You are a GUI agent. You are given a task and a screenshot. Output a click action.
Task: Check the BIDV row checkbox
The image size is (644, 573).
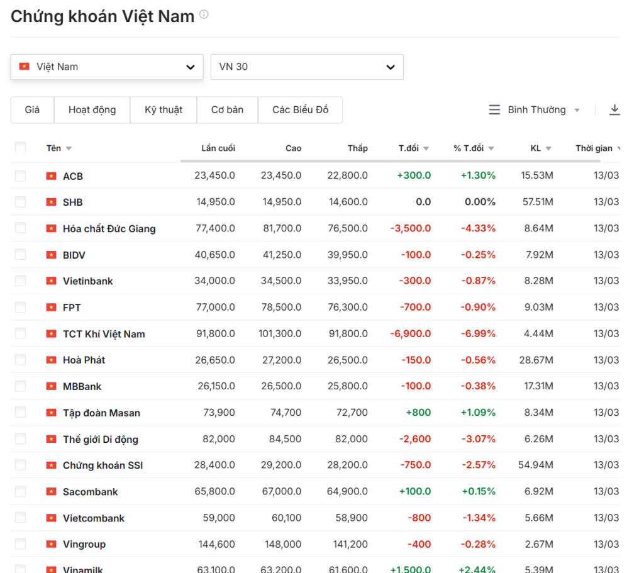[20, 255]
